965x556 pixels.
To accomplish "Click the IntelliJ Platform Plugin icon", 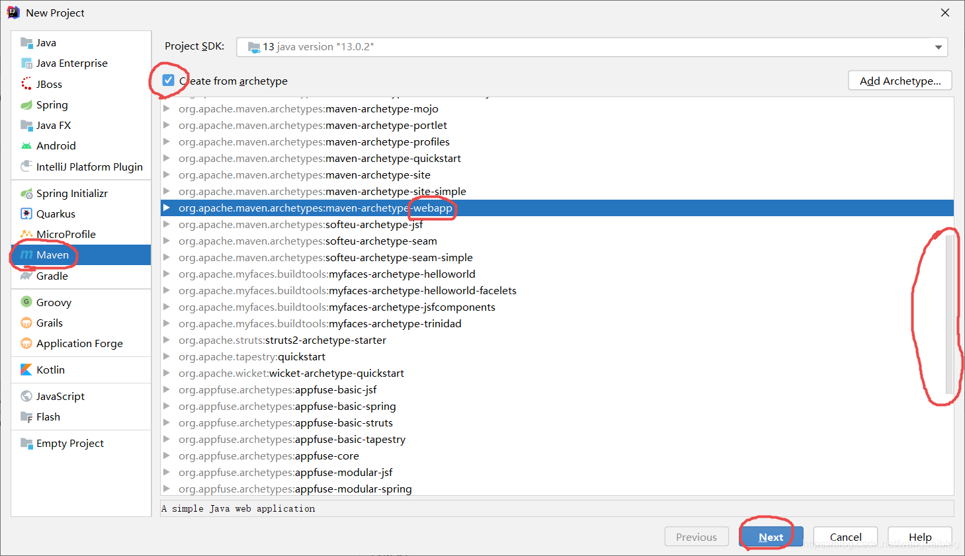I will pos(26,166).
